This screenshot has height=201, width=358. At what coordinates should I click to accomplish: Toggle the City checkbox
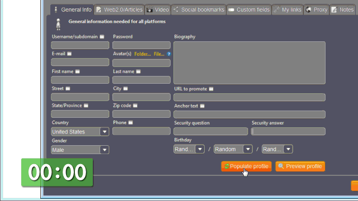125,89
